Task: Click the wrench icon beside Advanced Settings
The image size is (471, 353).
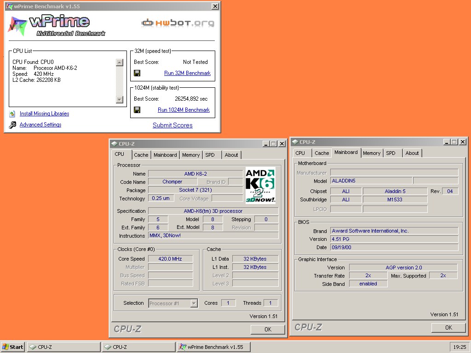Action: point(12,125)
